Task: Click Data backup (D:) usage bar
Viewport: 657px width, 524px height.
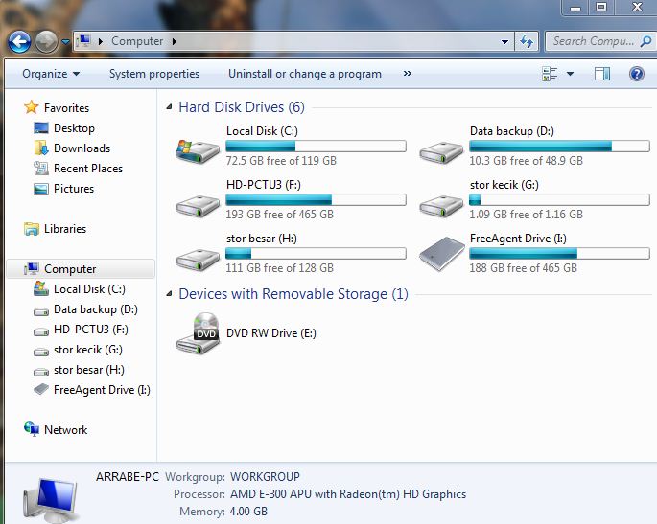Action: coord(559,146)
